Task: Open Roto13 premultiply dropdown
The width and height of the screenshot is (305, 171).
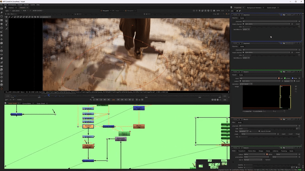Action: [x=256, y=157]
